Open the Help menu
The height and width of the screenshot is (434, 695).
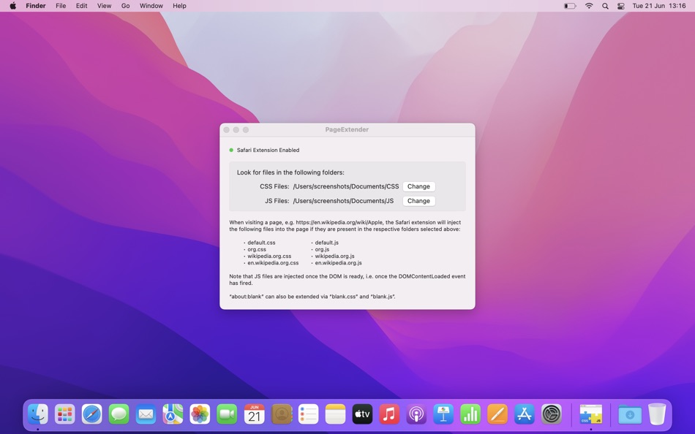pos(179,6)
